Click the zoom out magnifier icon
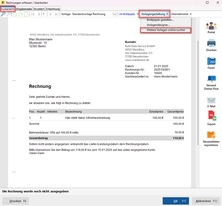Image resolution: width=222 pixels, height=206 pixels. [3, 14]
